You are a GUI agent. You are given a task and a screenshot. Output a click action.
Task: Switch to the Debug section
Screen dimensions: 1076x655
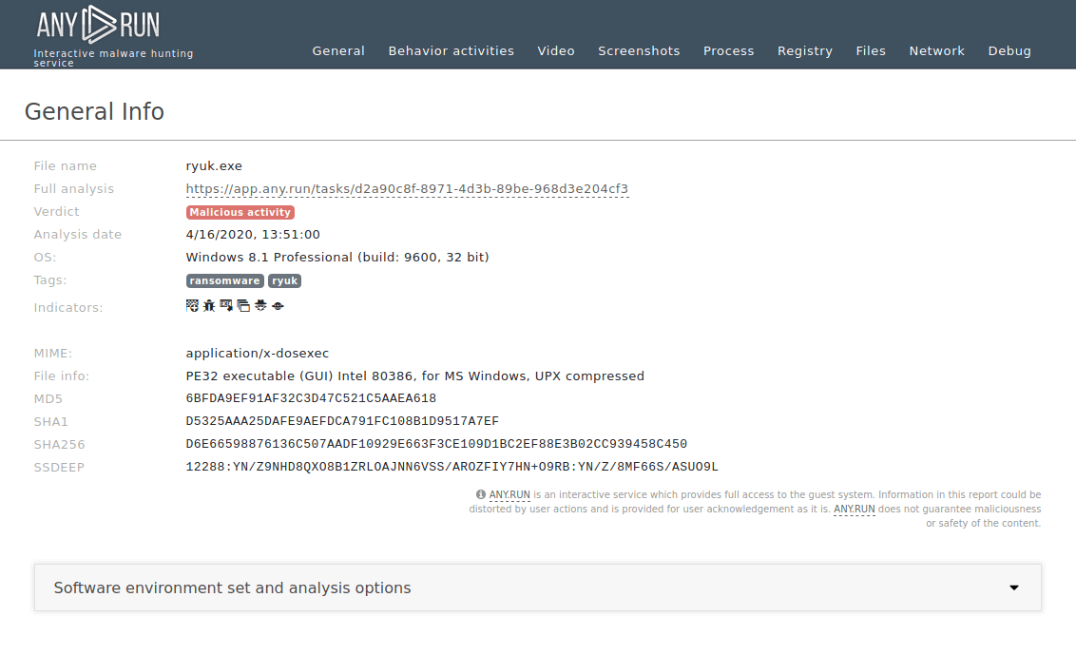pyautogui.click(x=1009, y=50)
